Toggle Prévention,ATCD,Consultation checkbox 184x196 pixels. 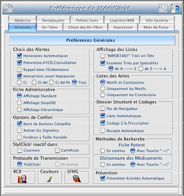19,63
